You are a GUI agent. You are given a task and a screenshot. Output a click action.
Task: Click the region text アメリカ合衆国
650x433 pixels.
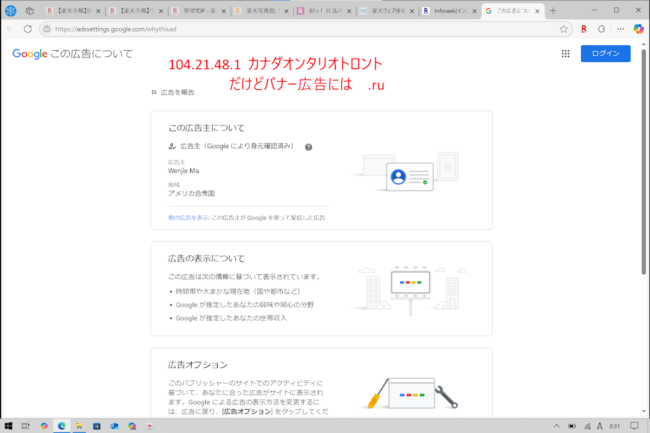coord(192,193)
